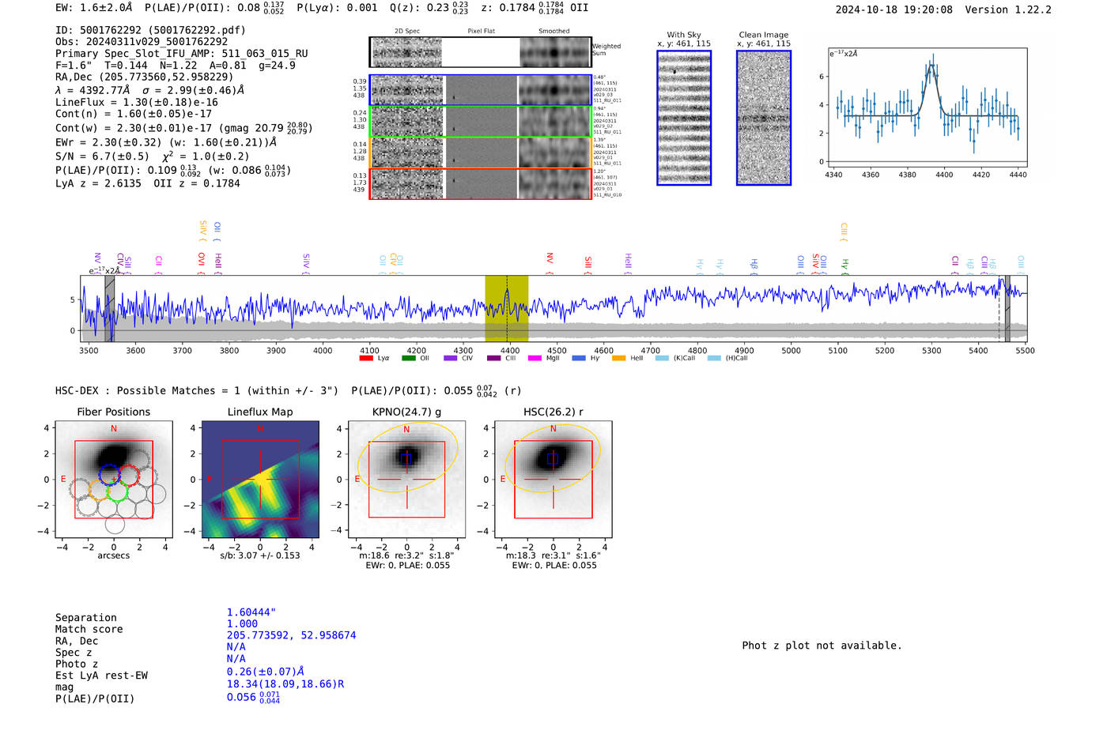Image resolution: width=1107 pixels, height=753 pixels.
Task: Click the Est LyA rest-EW value 0.26(±0.07)Å
Action: (x=266, y=672)
